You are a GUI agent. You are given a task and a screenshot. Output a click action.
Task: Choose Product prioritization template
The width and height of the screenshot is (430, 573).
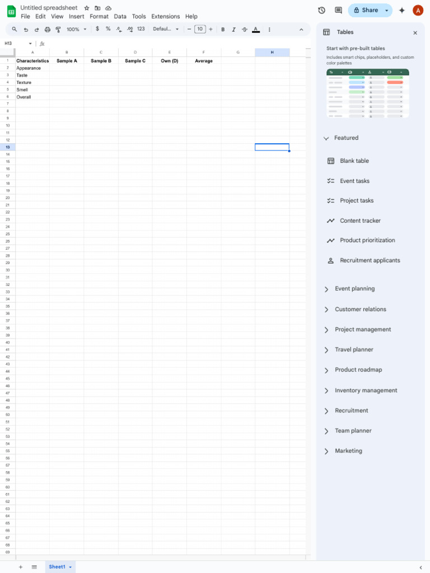(x=361, y=241)
